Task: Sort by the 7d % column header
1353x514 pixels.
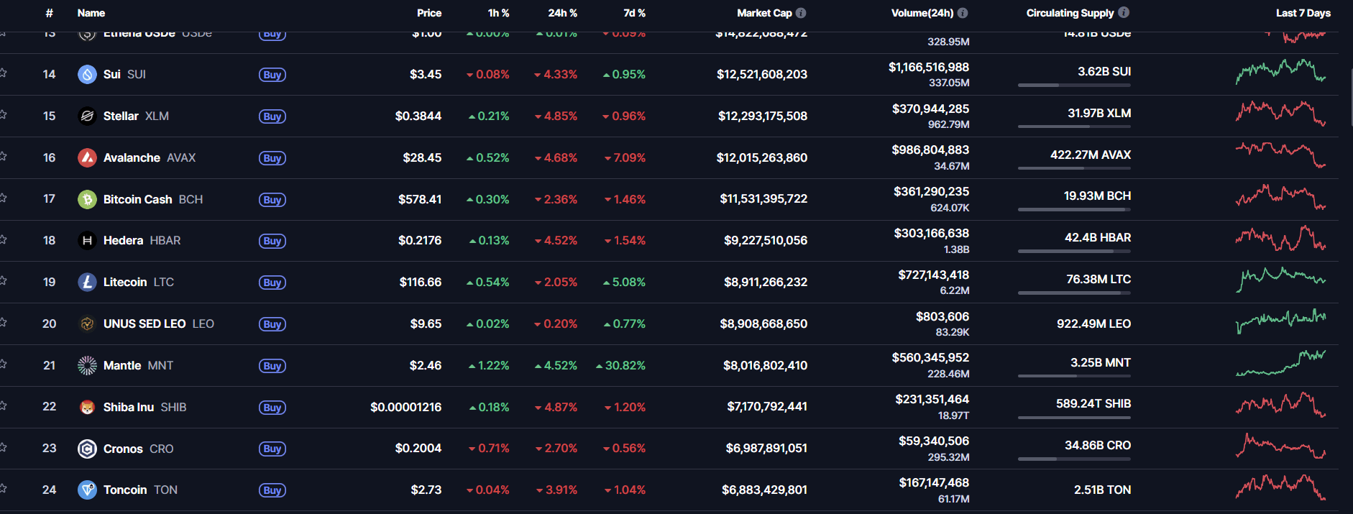Action: coord(634,13)
